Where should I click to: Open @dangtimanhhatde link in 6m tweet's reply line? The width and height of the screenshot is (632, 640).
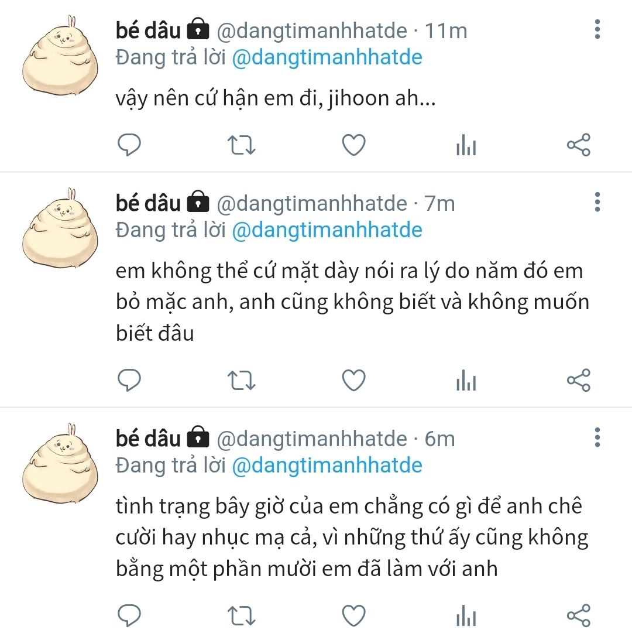pyautogui.click(x=327, y=466)
